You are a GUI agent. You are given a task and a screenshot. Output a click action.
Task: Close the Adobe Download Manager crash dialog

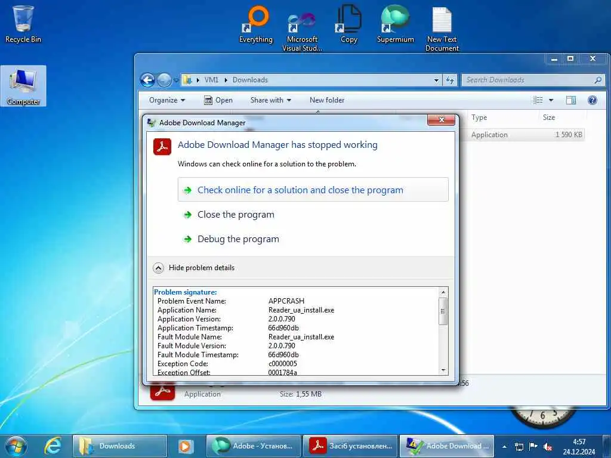[441, 119]
